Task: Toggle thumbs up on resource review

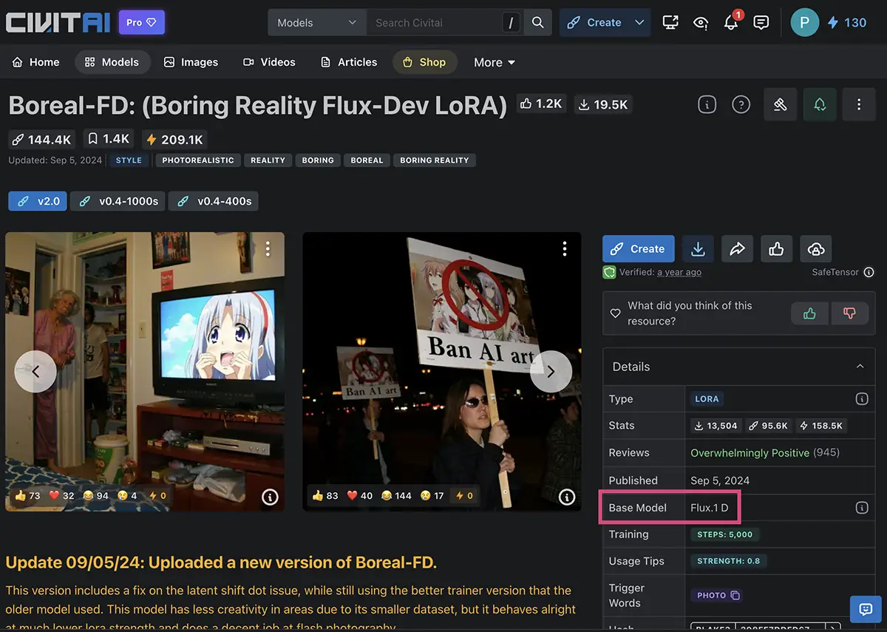Action: (809, 313)
